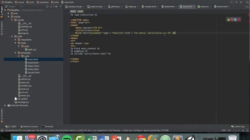This screenshot has width=250, height=140.
Task: Open base.html preview in Firefox browser icon
Action: (232, 20)
